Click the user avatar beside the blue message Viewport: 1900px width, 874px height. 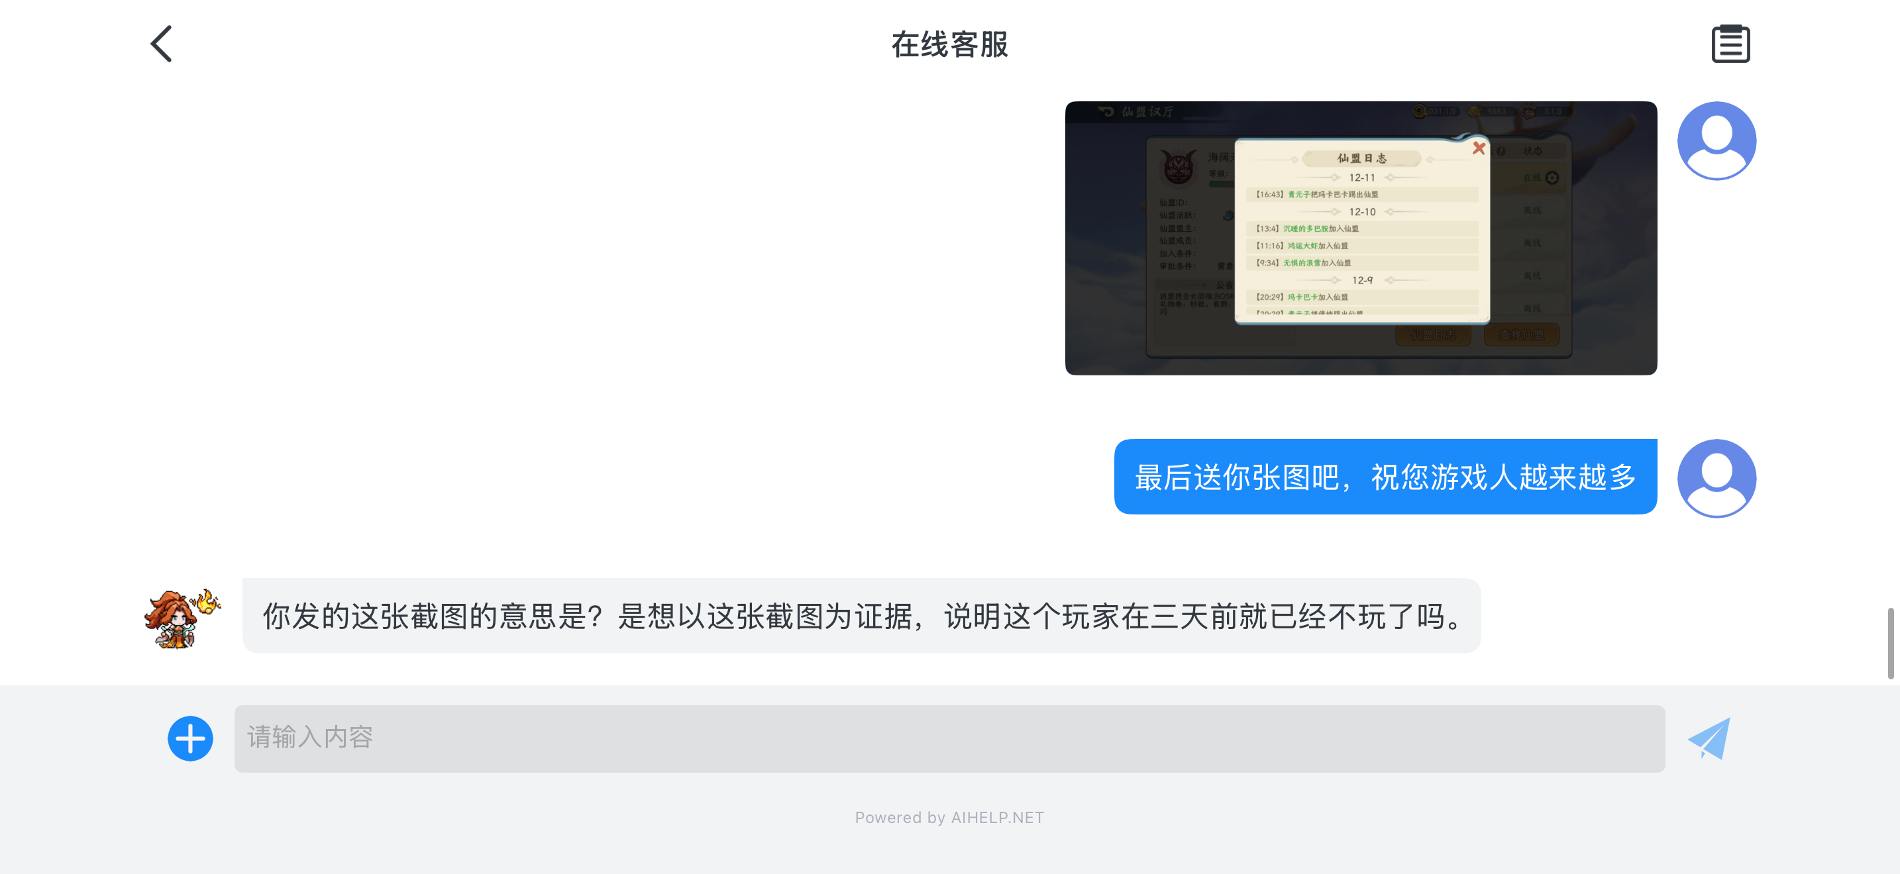(x=1716, y=478)
